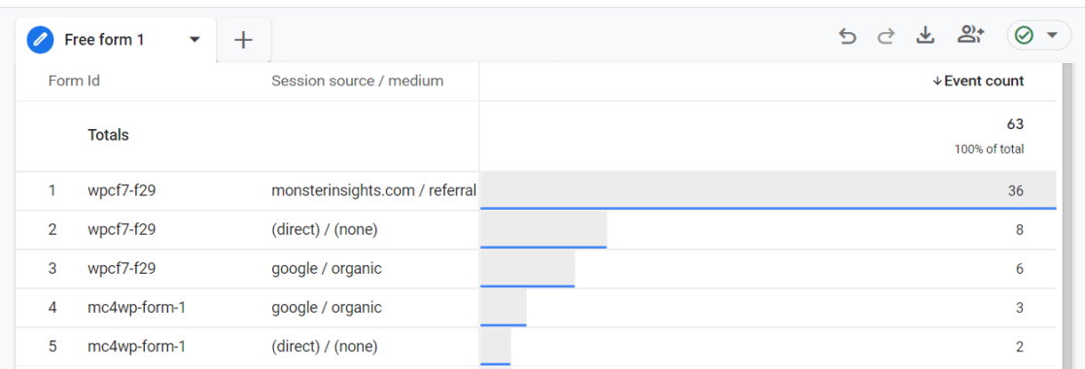Click the undo arrow icon
The height and width of the screenshot is (369, 1085).
[847, 36]
